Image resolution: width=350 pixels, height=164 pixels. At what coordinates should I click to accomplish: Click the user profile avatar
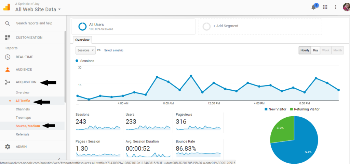(346, 7)
